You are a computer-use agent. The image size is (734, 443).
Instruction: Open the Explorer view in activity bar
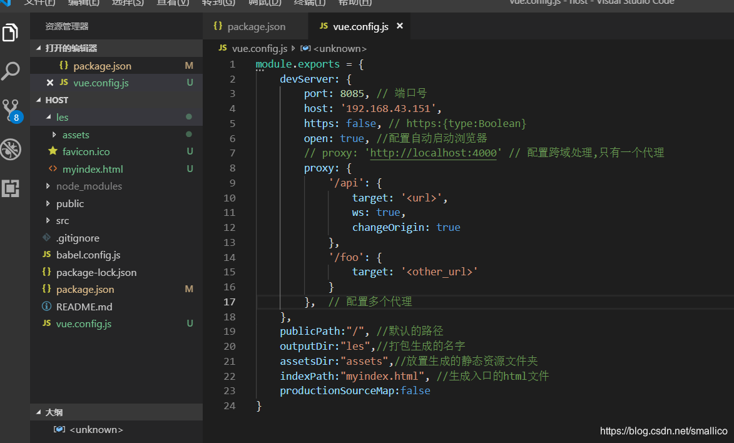tap(10, 33)
